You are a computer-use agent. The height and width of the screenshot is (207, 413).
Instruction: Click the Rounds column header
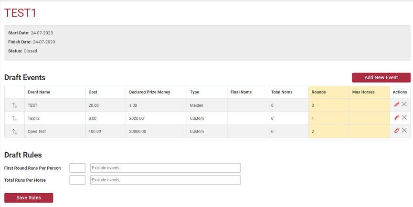click(318, 92)
